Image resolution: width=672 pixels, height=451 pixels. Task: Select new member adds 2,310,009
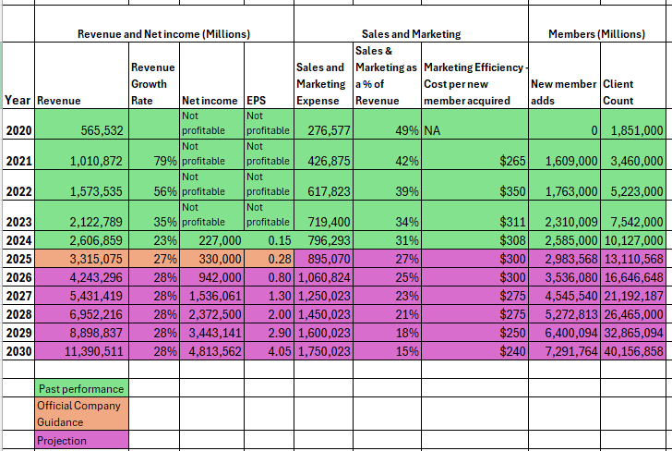click(564, 215)
